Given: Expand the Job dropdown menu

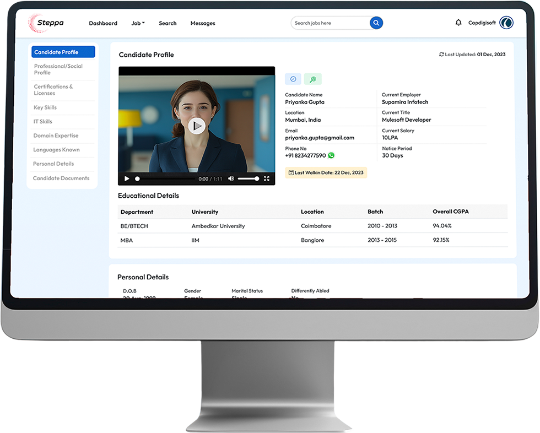Looking at the screenshot, I should tap(138, 23).
